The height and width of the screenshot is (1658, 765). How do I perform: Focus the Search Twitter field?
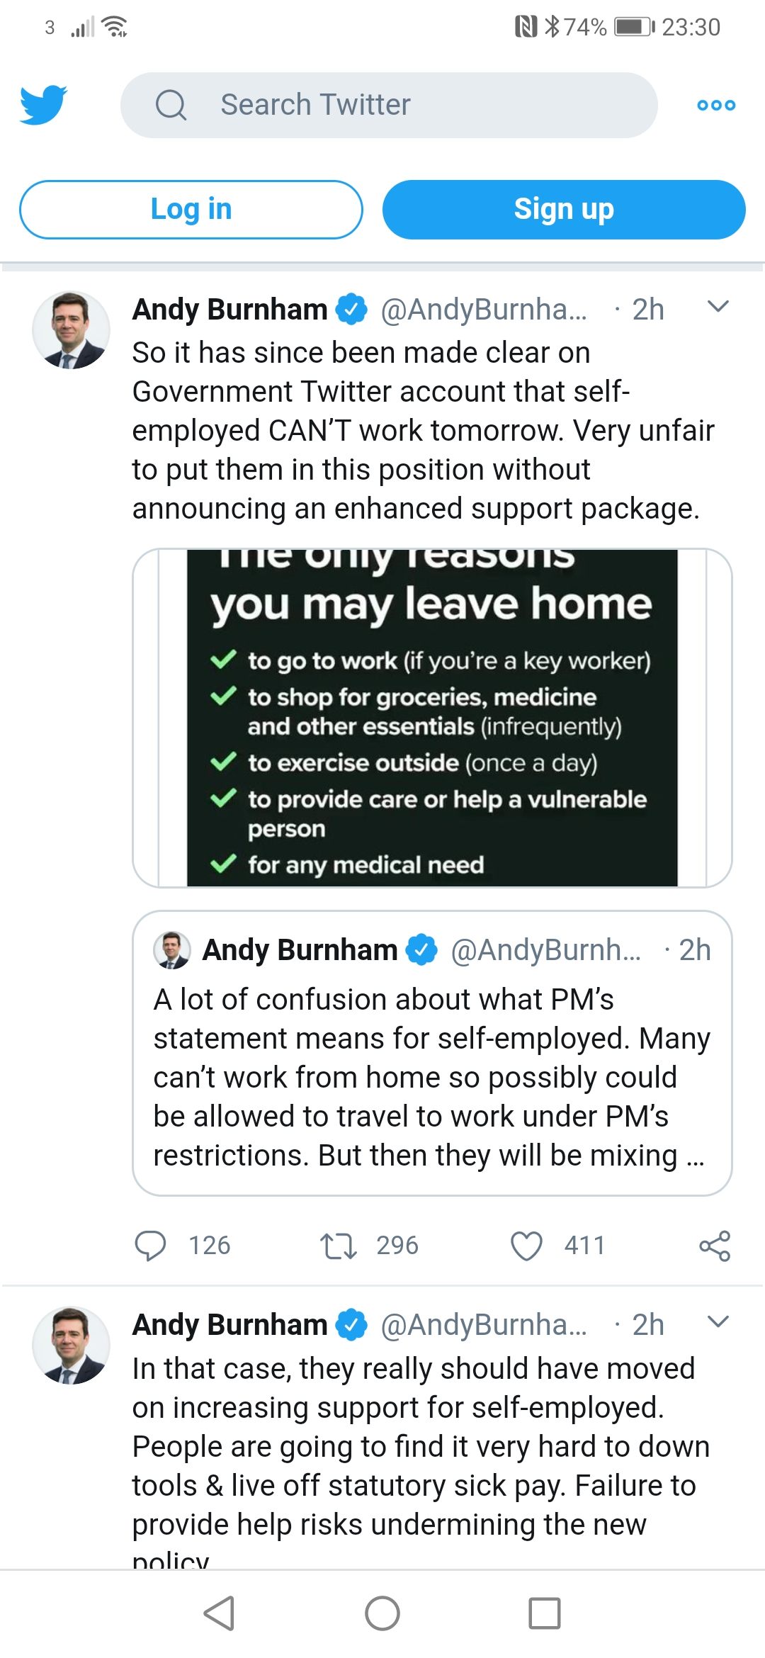point(389,105)
